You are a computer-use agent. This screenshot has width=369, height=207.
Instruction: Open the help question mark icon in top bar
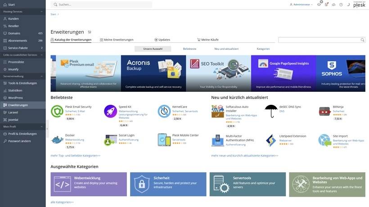click(341, 4)
